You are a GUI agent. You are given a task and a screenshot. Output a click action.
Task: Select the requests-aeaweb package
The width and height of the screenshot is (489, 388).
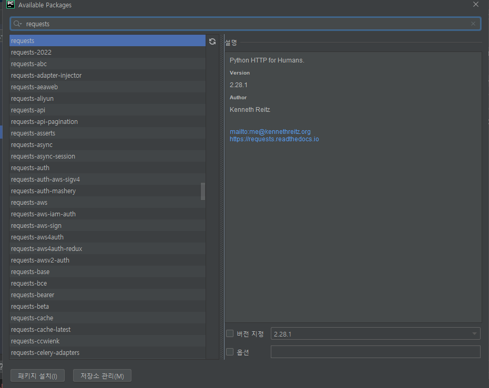click(107, 87)
